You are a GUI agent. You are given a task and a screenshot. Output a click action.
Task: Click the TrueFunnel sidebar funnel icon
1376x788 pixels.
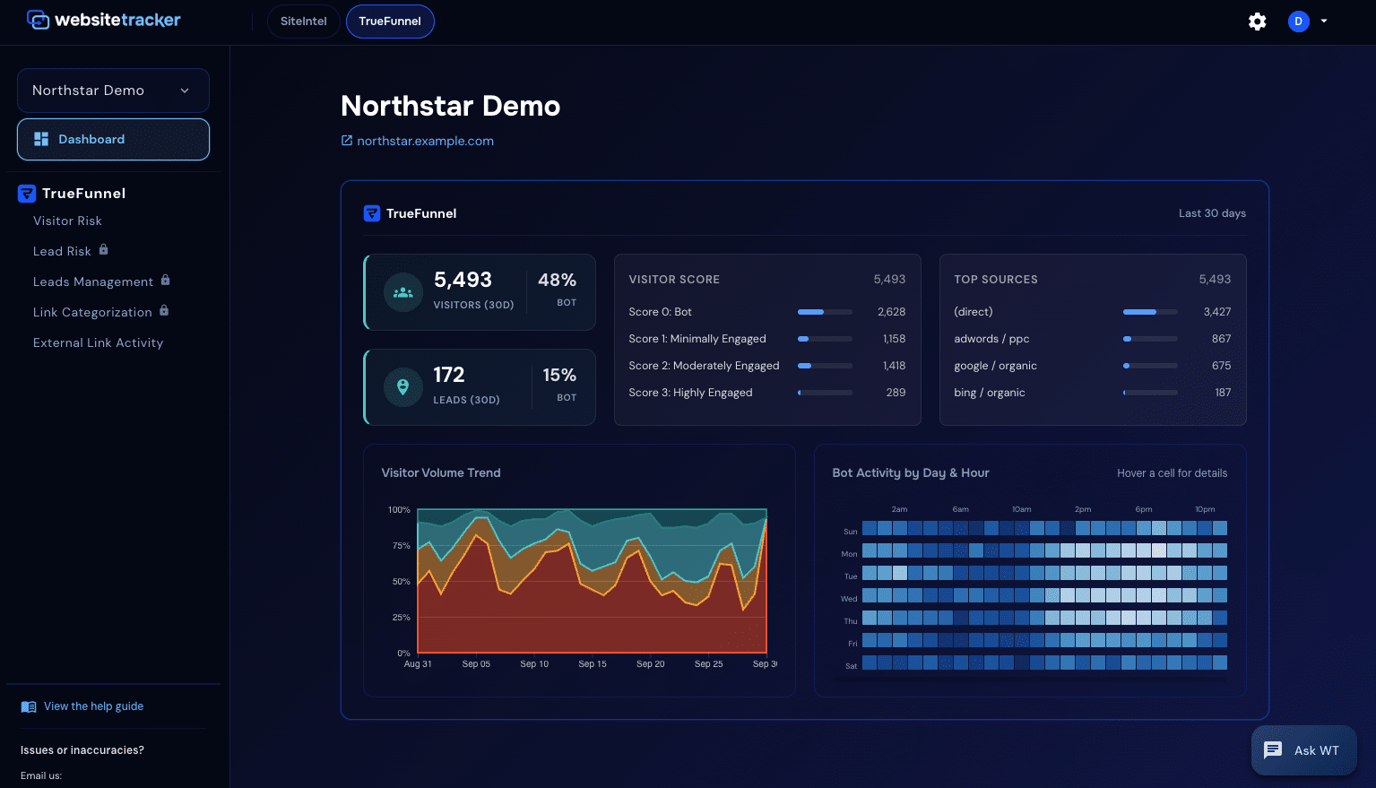click(x=27, y=193)
